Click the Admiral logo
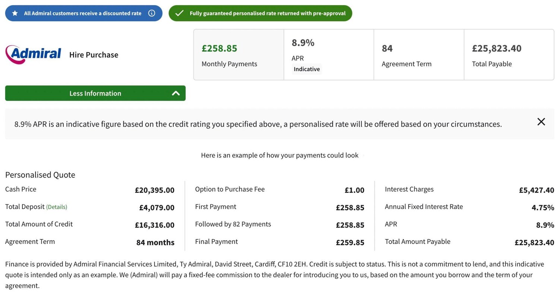The image size is (559, 294). tap(33, 55)
